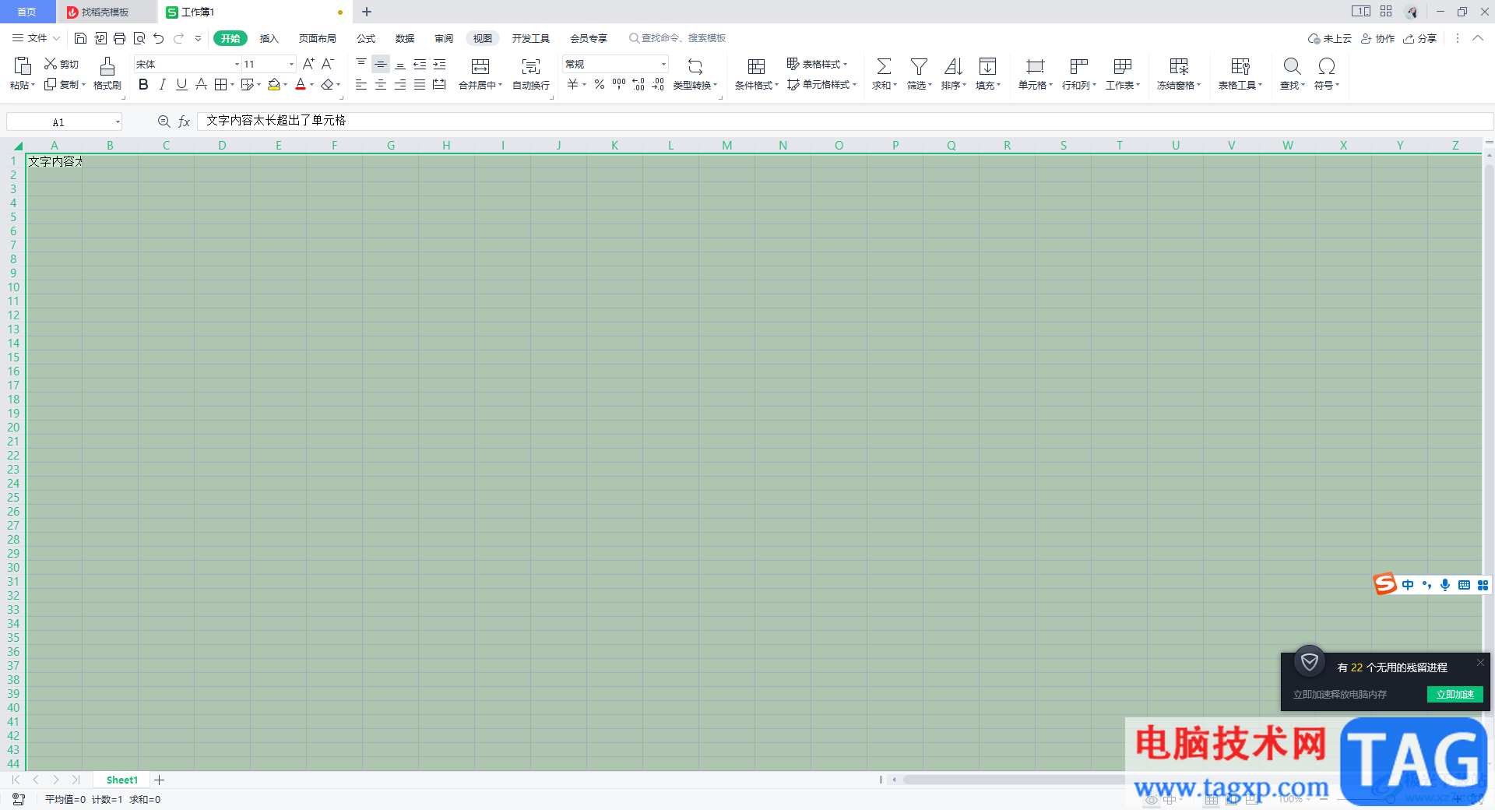Select the Format Painter brush
The image size is (1495, 810).
coord(107,66)
